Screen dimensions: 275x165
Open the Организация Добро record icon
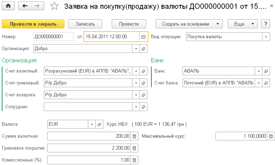pos(144,49)
